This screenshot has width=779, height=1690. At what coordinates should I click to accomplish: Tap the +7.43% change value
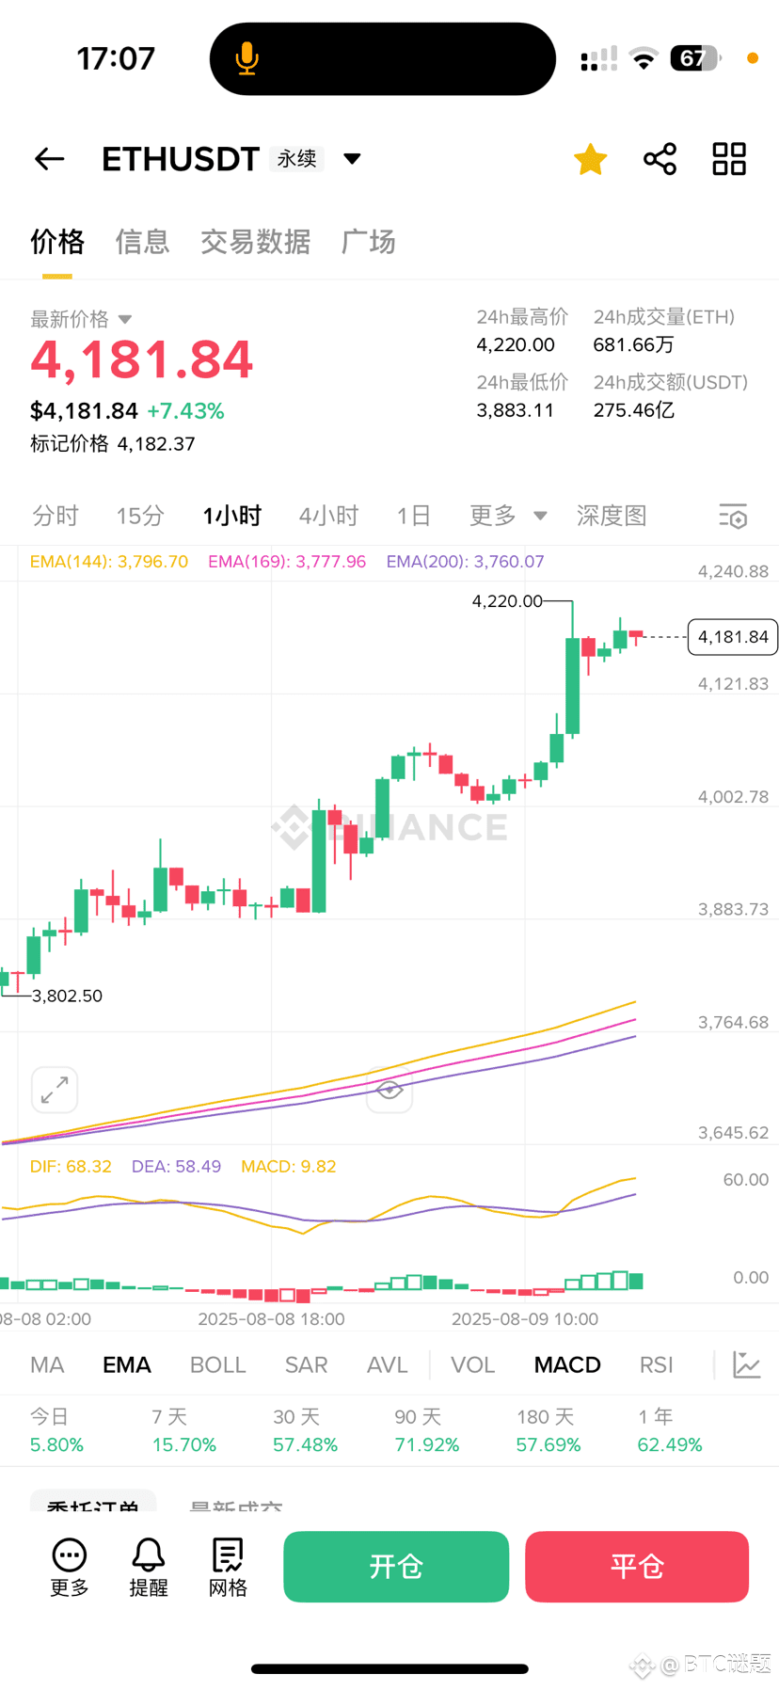tap(185, 411)
